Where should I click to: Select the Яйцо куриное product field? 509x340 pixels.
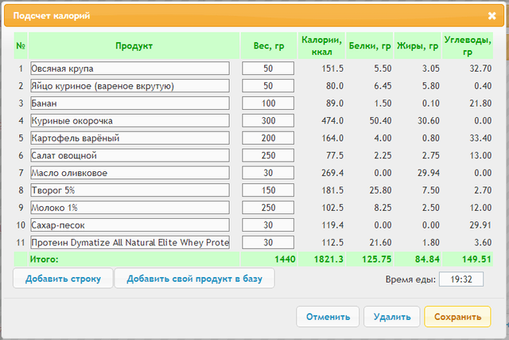[x=130, y=86]
